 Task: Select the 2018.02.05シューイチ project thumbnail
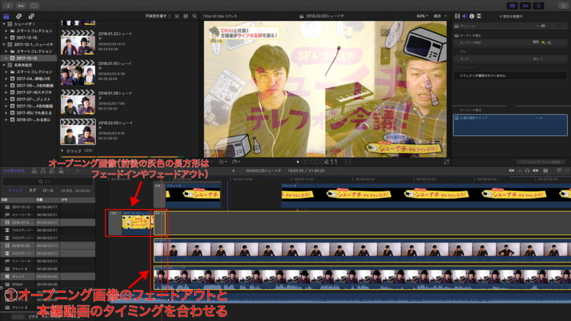click(x=78, y=132)
